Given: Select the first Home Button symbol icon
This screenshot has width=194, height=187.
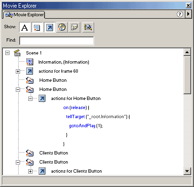Looking at the screenshot, I should pos(30,80).
